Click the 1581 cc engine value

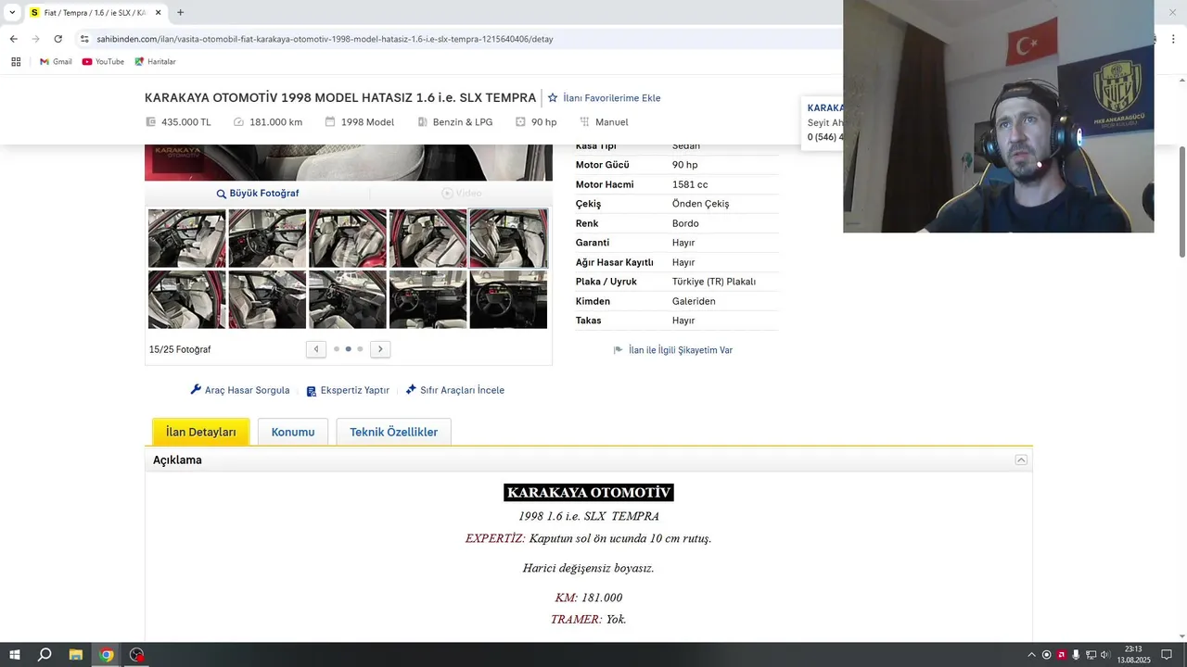pyautogui.click(x=690, y=184)
